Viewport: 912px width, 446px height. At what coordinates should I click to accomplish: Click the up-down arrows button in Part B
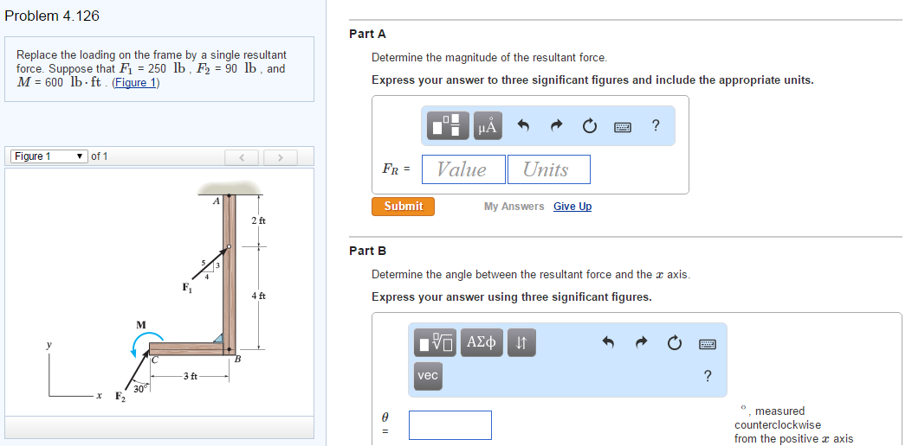pyautogui.click(x=521, y=342)
